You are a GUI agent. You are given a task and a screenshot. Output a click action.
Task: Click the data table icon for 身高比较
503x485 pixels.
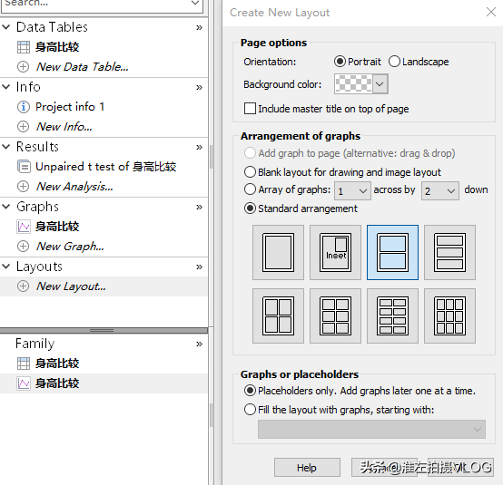tap(24, 47)
